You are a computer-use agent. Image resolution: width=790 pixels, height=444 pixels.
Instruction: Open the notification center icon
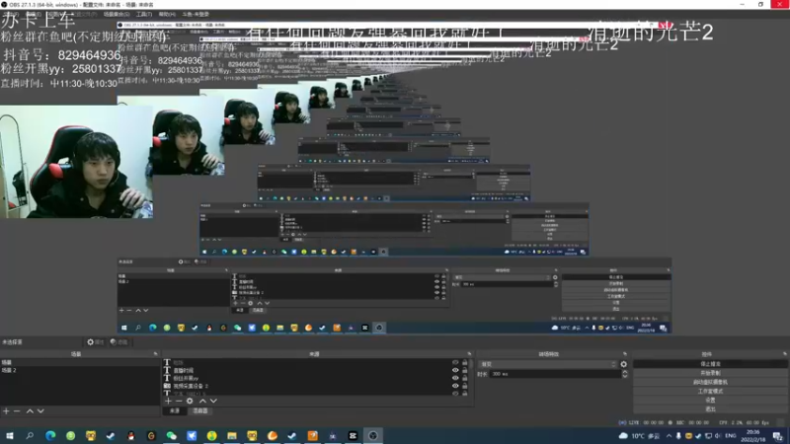pyautogui.click(x=778, y=436)
